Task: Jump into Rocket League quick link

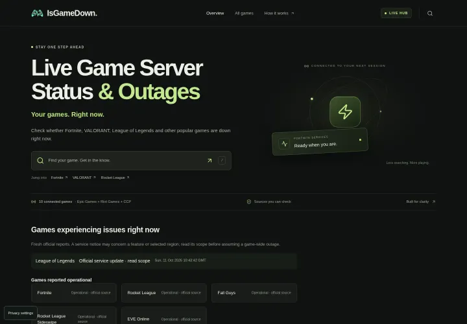Action: point(115,178)
